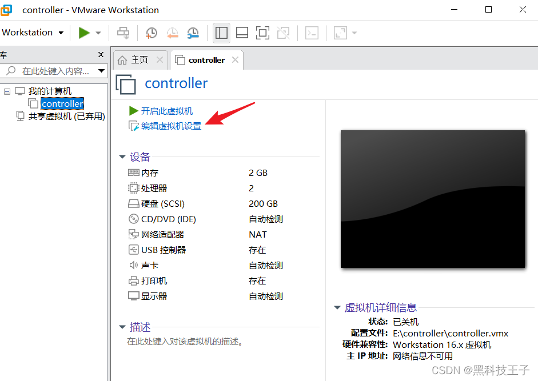Open the Workstation menu

pyautogui.click(x=33, y=33)
